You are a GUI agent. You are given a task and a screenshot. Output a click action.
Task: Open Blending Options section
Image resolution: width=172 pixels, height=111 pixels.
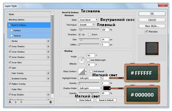point(16,20)
